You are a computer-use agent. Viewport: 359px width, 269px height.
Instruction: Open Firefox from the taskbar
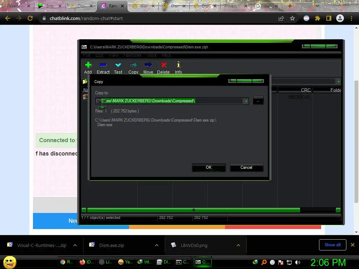tap(86, 262)
